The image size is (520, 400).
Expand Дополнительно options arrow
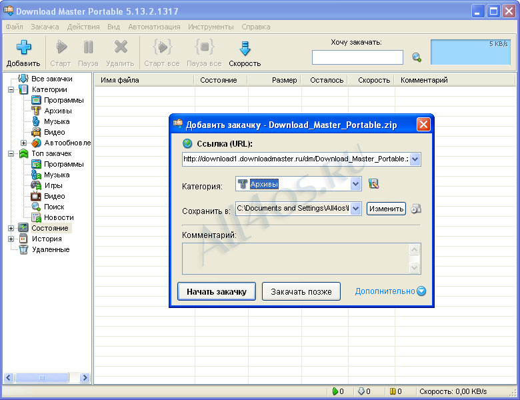click(421, 291)
